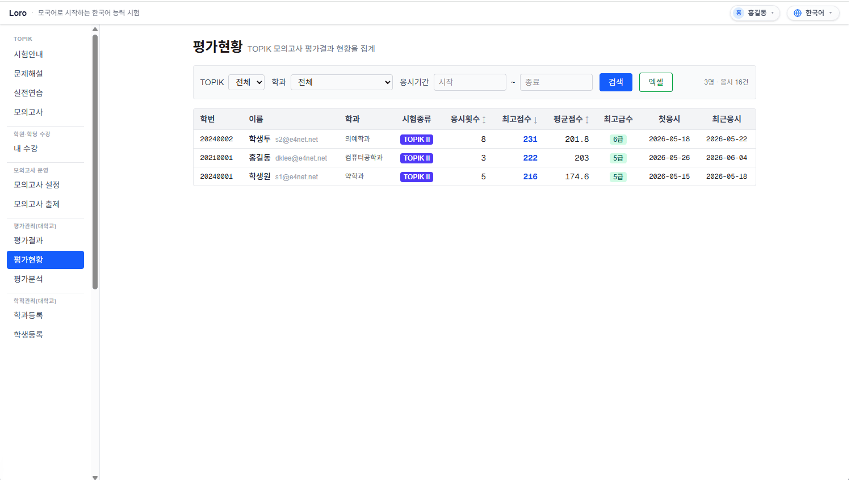Screen dimensions: 851x480
Task: Click student number 20240002
Action: coord(216,139)
